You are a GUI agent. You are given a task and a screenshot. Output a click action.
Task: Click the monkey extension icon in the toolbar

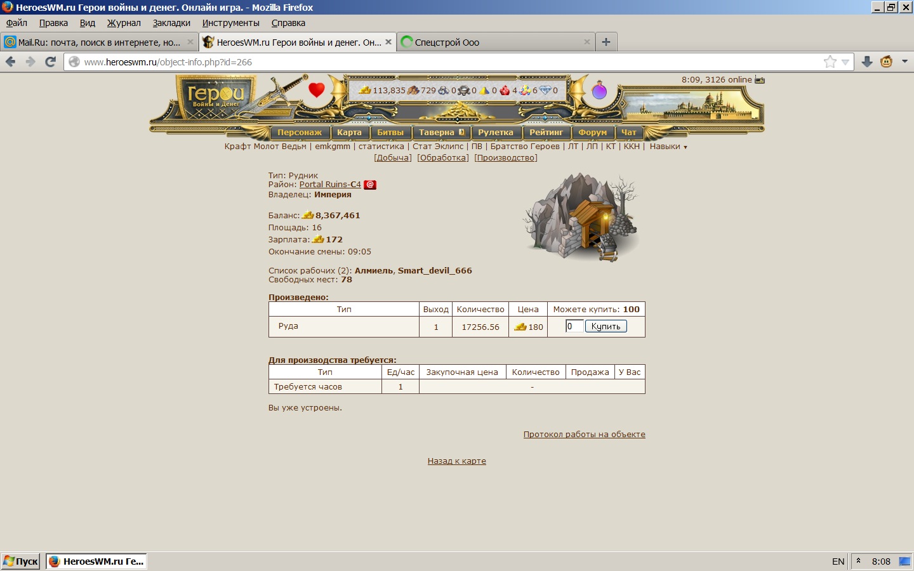pyautogui.click(x=887, y=62)
